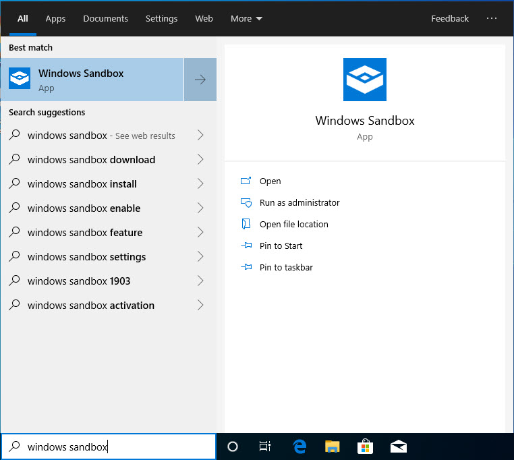Click the Run as administrator shield icon
Viewport: 514px width, 460px height.
(x=246, y=202)
